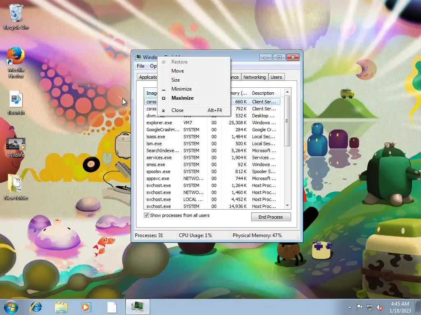Open the Windows Start menu orb
421x315 pixels.
[11, 307]
